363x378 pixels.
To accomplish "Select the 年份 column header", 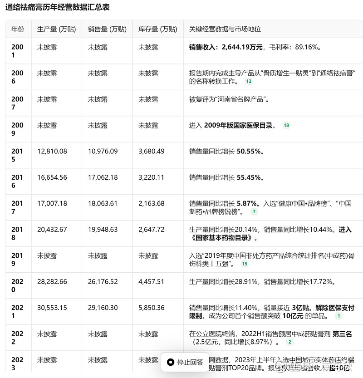I will [x=18, y=29].
